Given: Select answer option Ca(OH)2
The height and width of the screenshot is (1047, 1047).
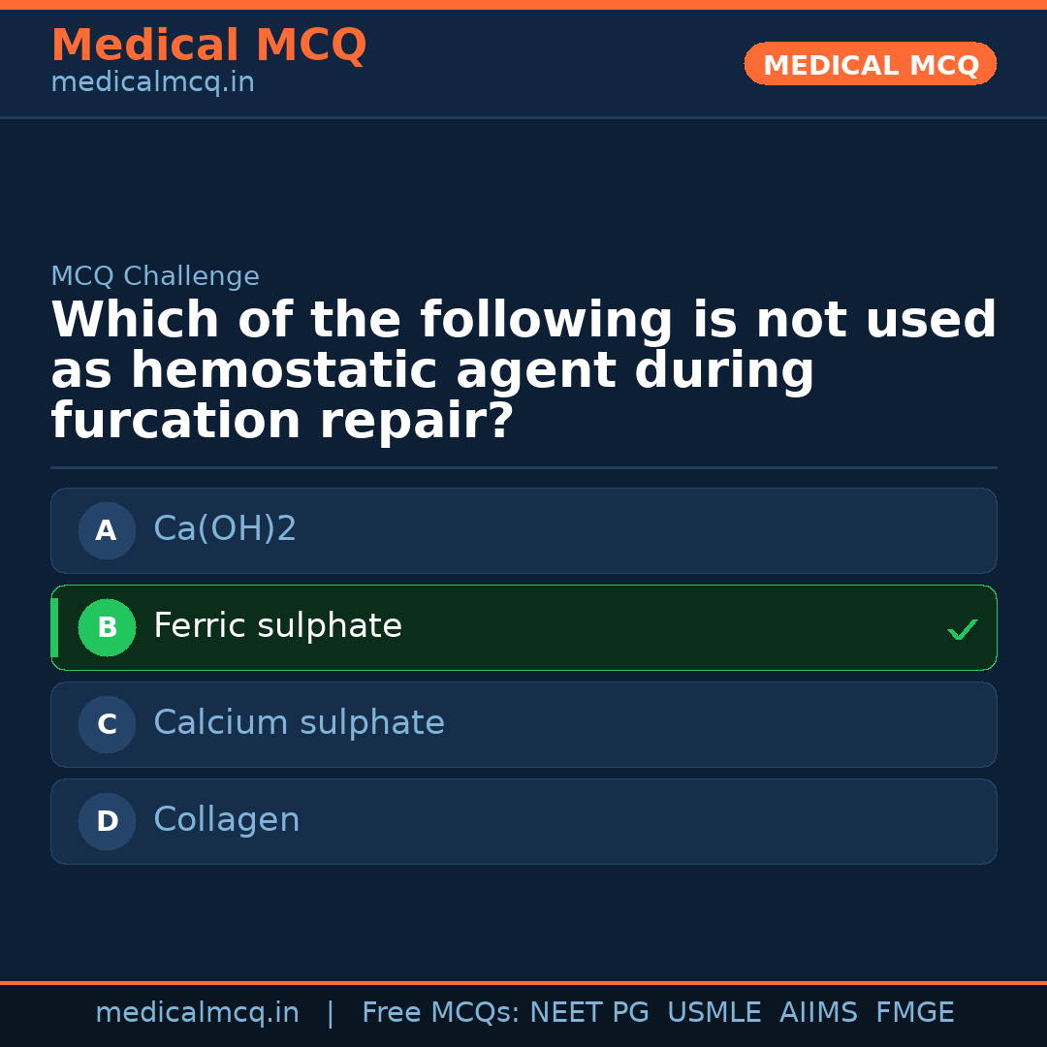Looking at the screenshot, I should click(x=523, y=530).
